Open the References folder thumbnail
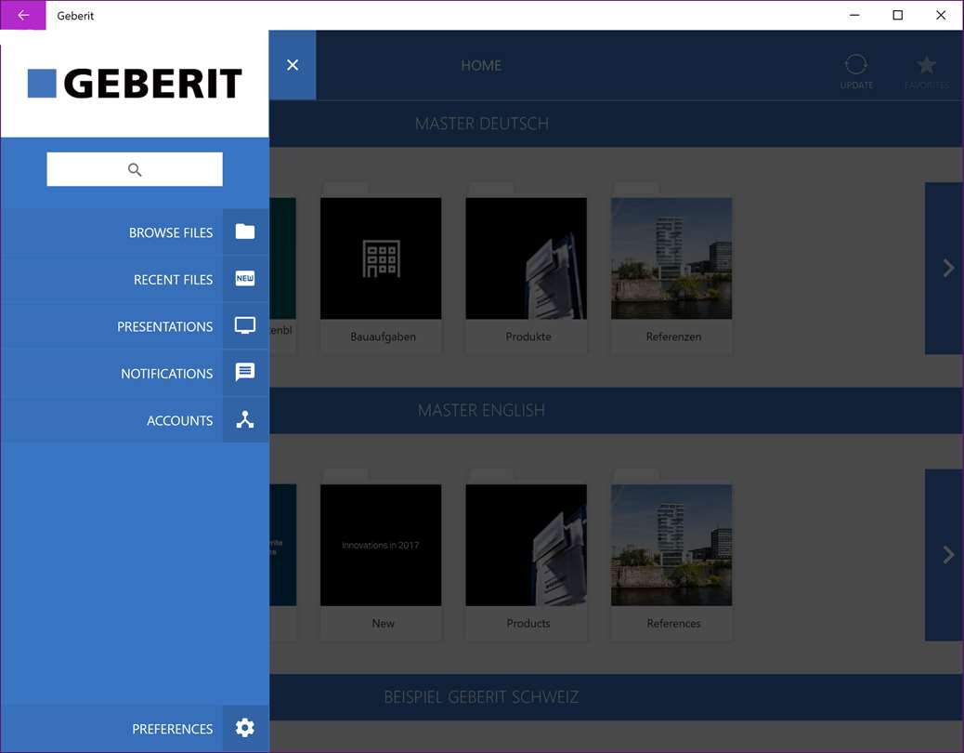964x753 pixels. 671,545
